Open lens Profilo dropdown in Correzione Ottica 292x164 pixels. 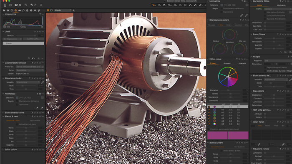tap(278, 9)
